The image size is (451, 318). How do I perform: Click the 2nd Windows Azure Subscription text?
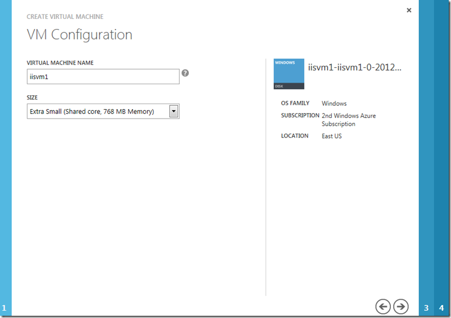pyautogui.click(x=349, y=120)
